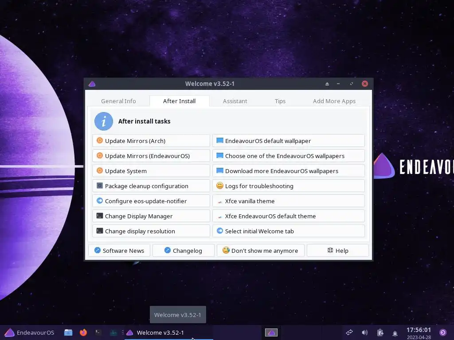Select the After Install tab

[179, 101]
